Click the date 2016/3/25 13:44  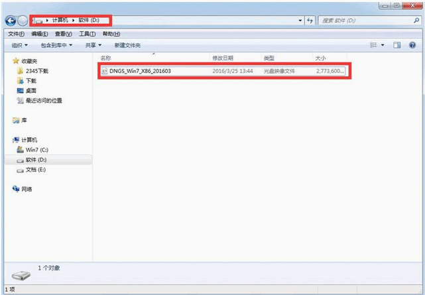click(x=233, y=71)
